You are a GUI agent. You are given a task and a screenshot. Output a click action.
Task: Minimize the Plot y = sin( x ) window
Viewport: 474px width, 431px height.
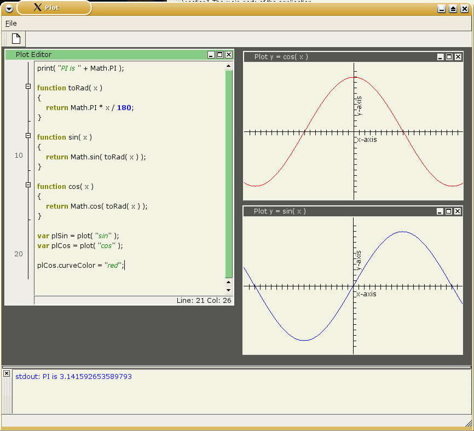(440, 211)
